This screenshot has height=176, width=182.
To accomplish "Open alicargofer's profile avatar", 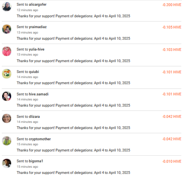I will (x=7, y=7).
